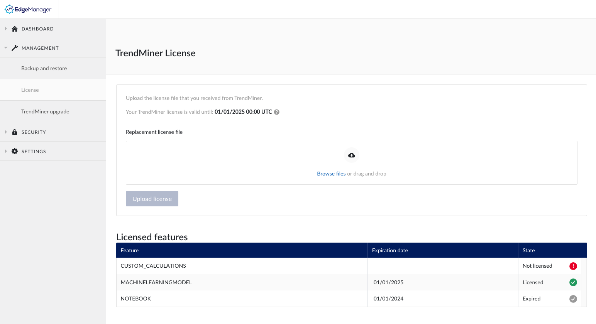Click the gray Expired icon for NOTEBOOK

click(573, 299)
